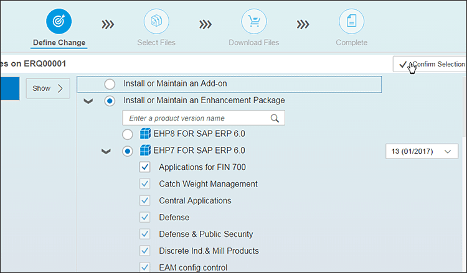Choose EHP8 FOR SAP ERP 6.0 radio button
The height and width of the screenshot is (273, 467).
click(x=128, y=134)
